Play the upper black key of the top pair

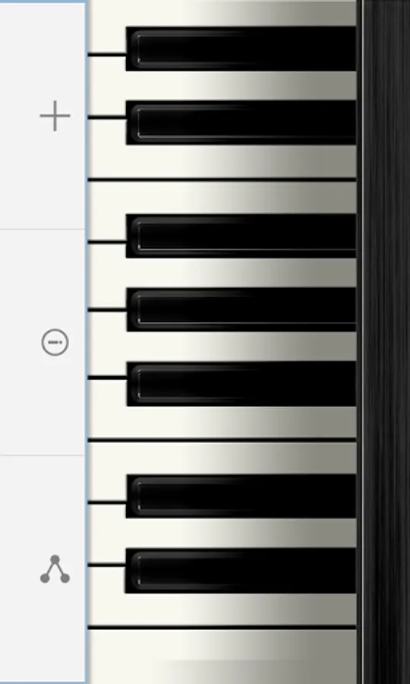(241, 49)
